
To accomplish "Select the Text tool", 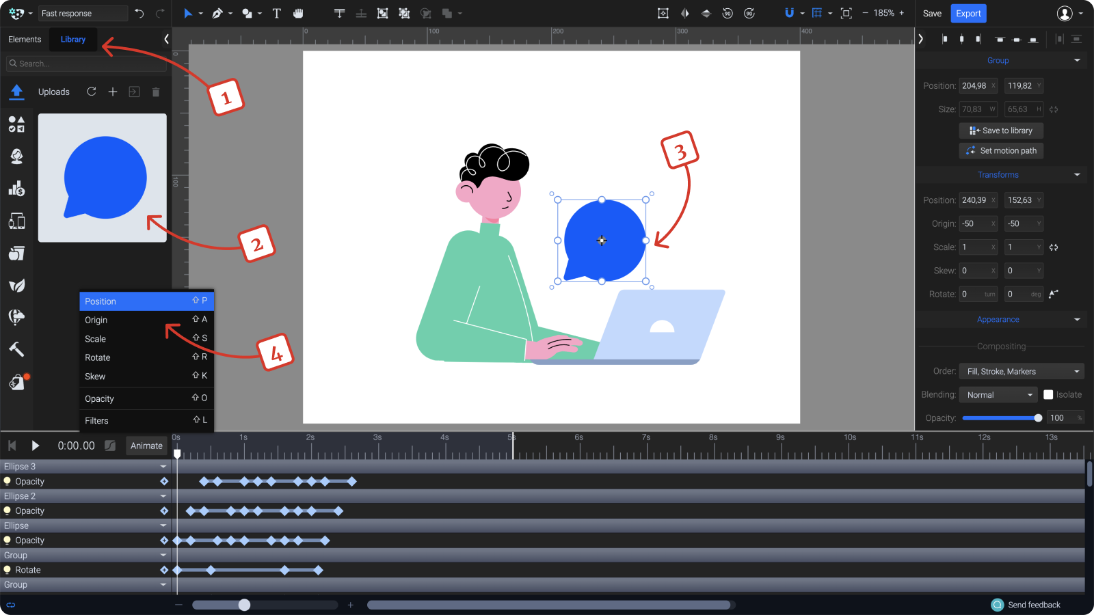I will click(x=276, y=13).
